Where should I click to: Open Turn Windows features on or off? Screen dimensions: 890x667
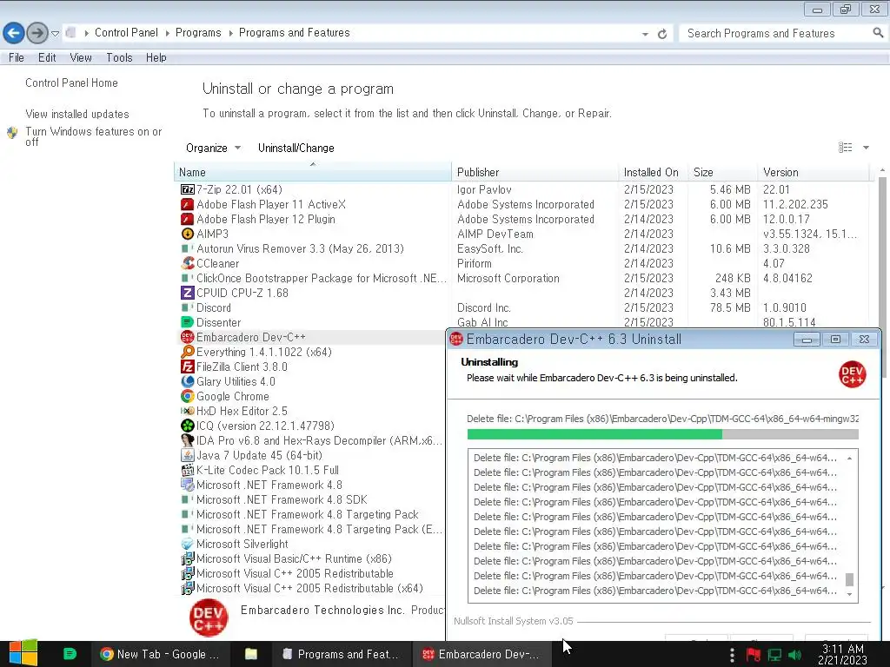point(93,136)
